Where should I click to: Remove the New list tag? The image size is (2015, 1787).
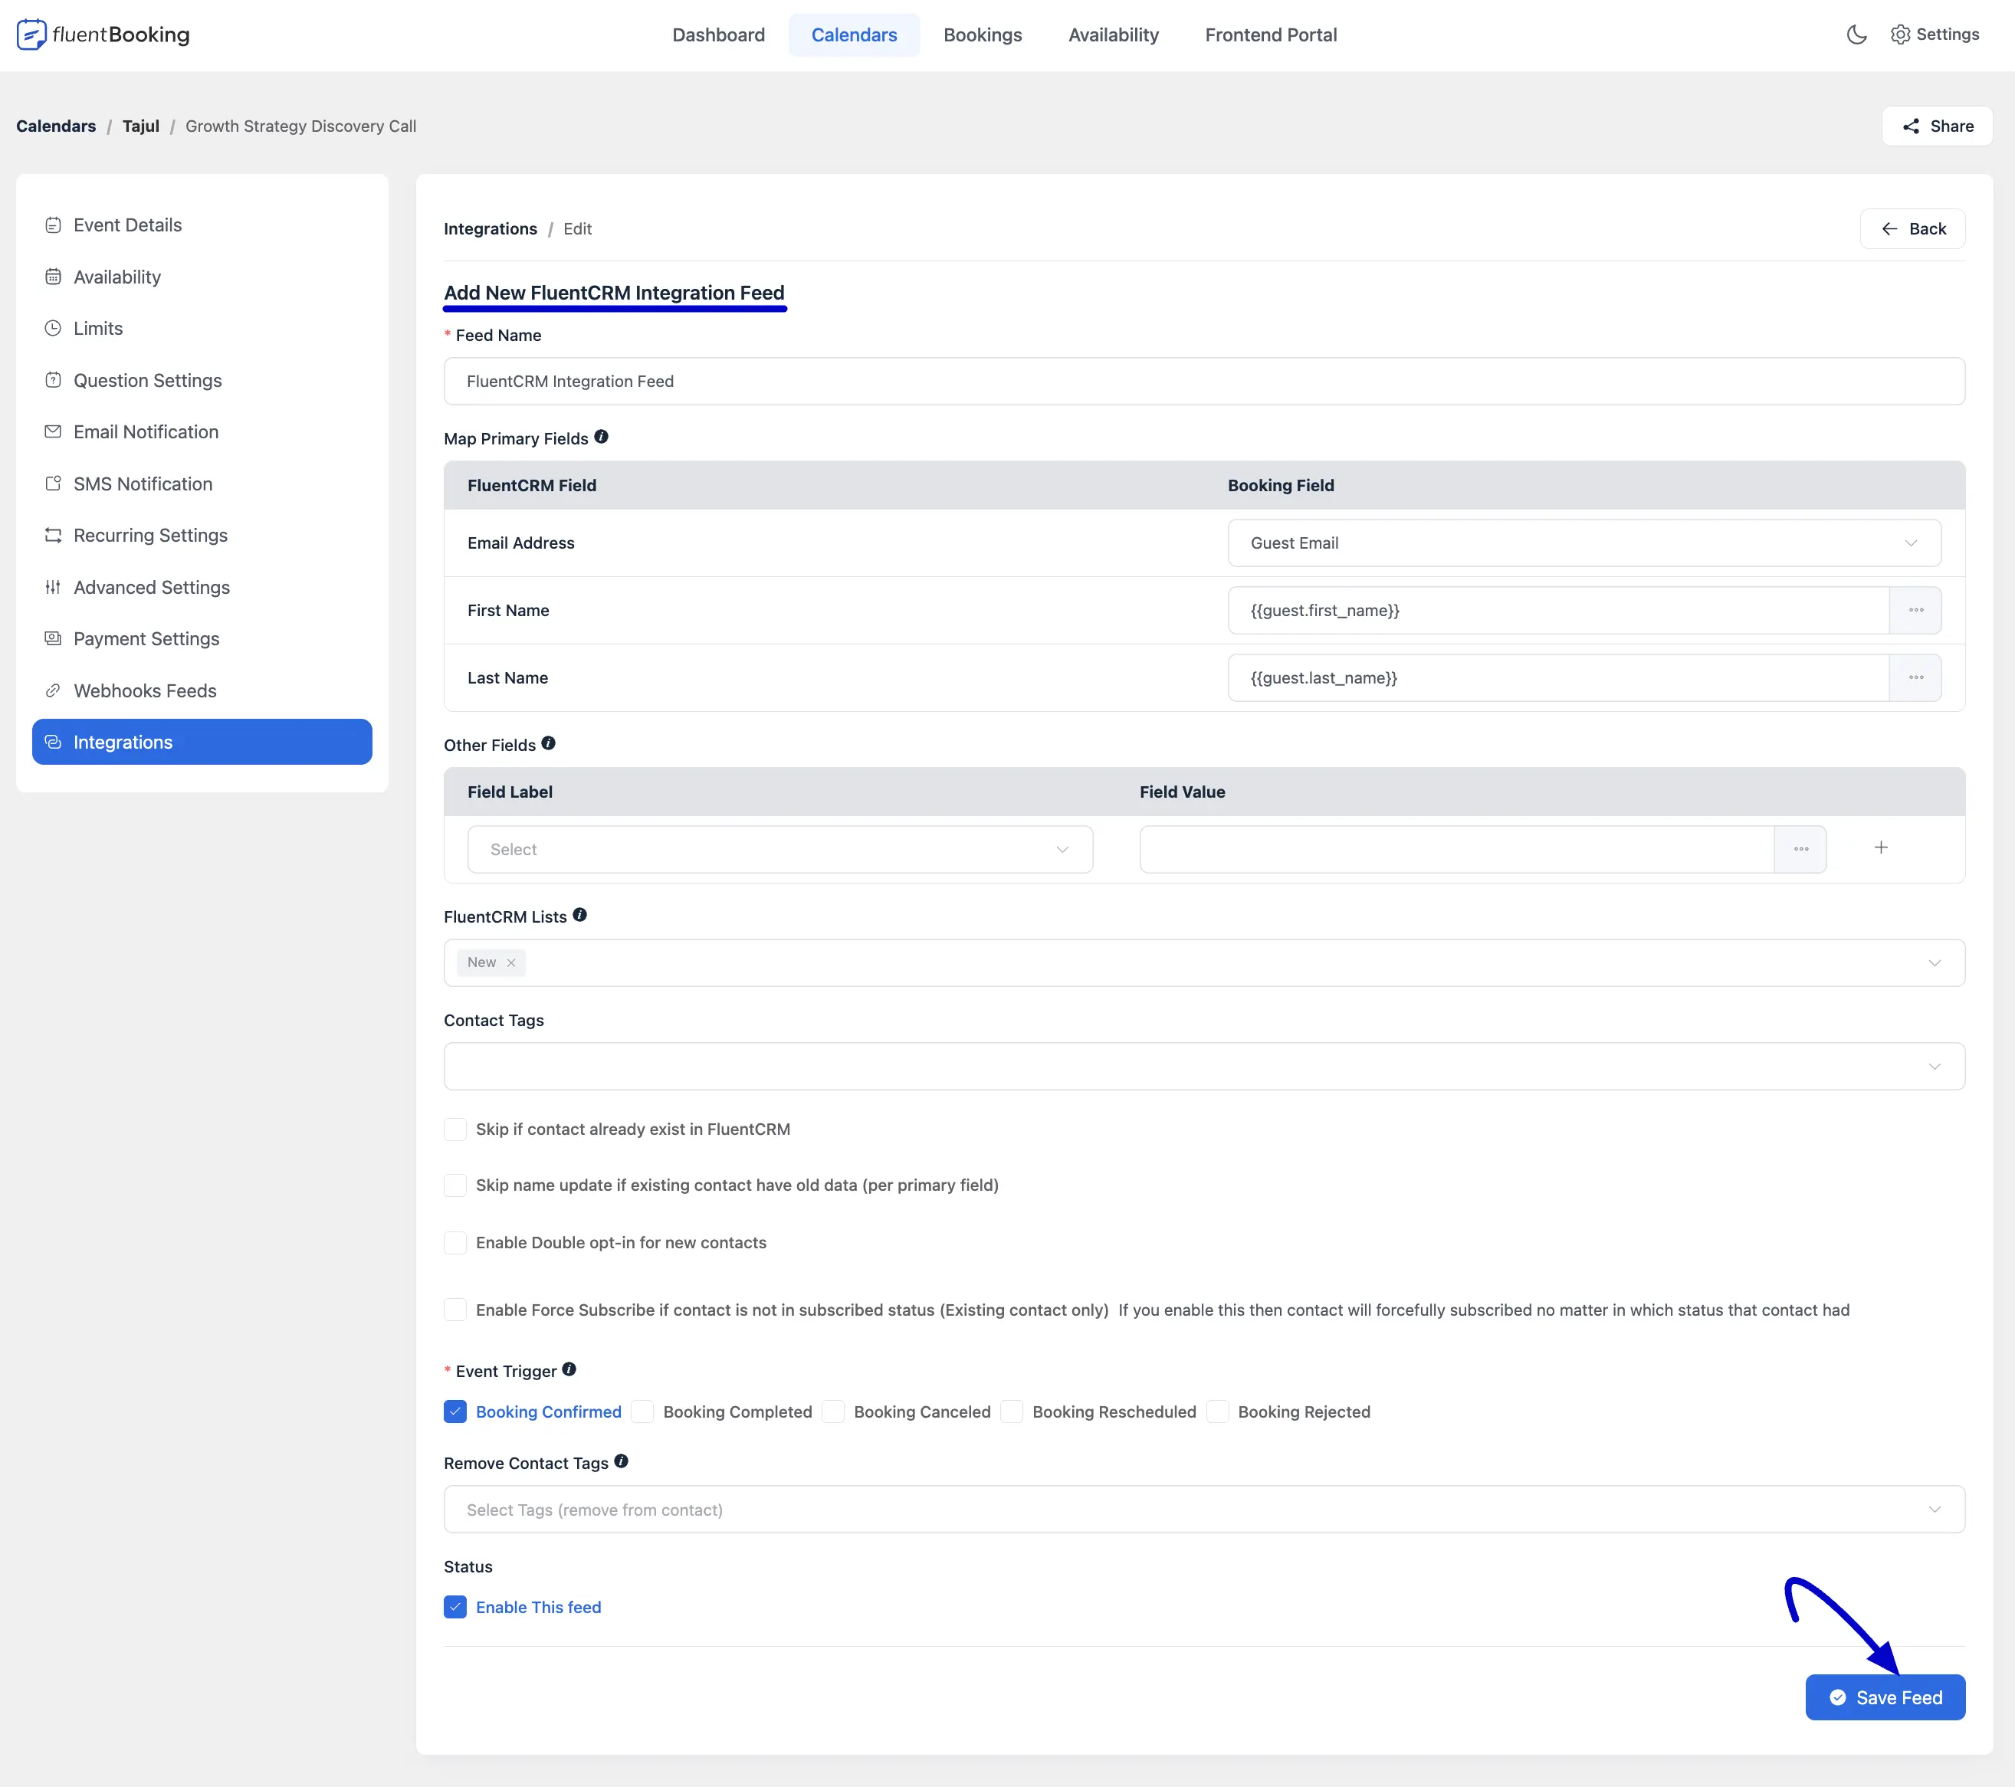pos(510,963)
